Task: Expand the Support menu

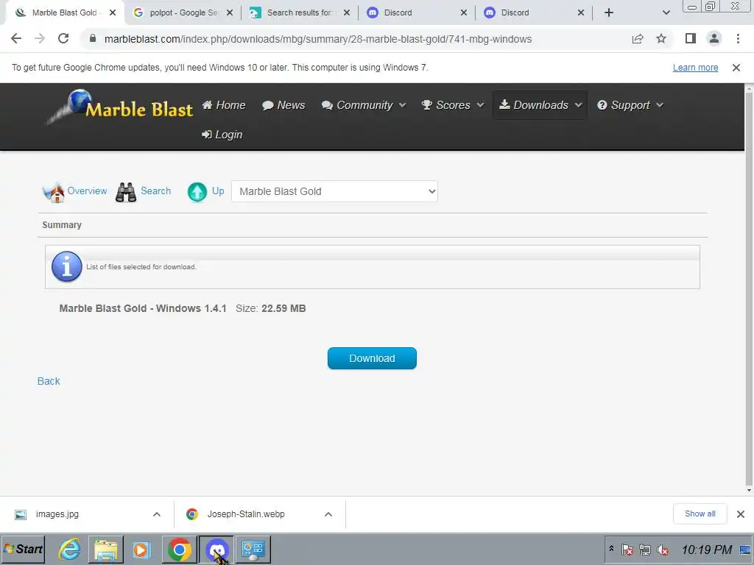Action: [x=630, y=105]
